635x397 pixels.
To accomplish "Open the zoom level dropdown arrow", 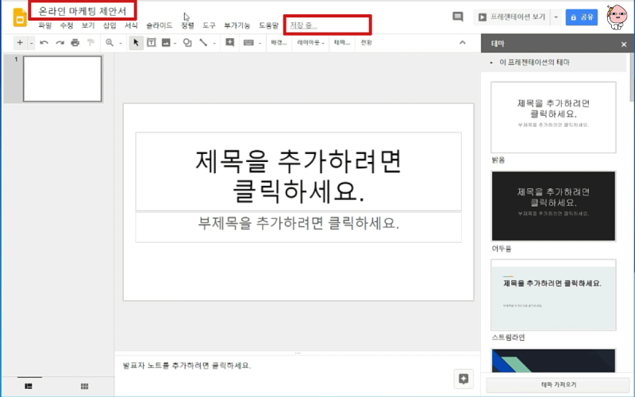I will (x=121, y=43).
